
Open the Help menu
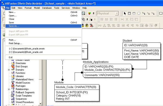click(84, 8)
